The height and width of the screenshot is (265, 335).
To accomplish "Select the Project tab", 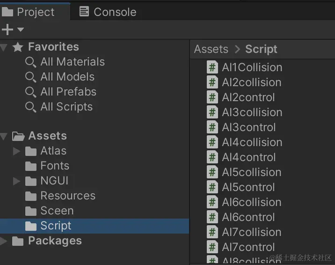I will [29, 12].
